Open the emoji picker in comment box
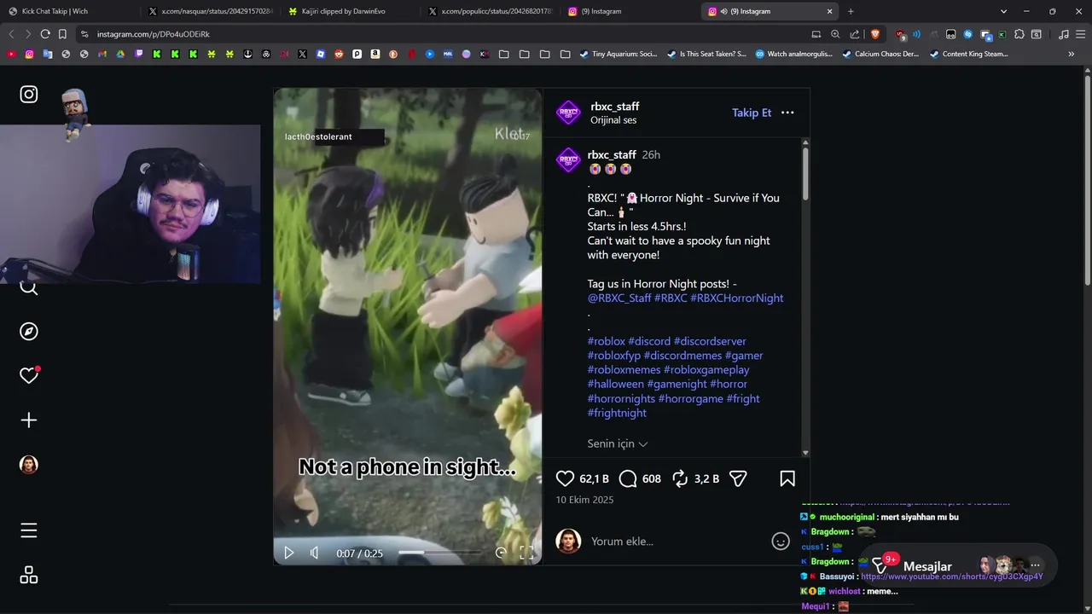Image resolution: width=1092 pixels, height=614 pixels. (x=780, y=541)
